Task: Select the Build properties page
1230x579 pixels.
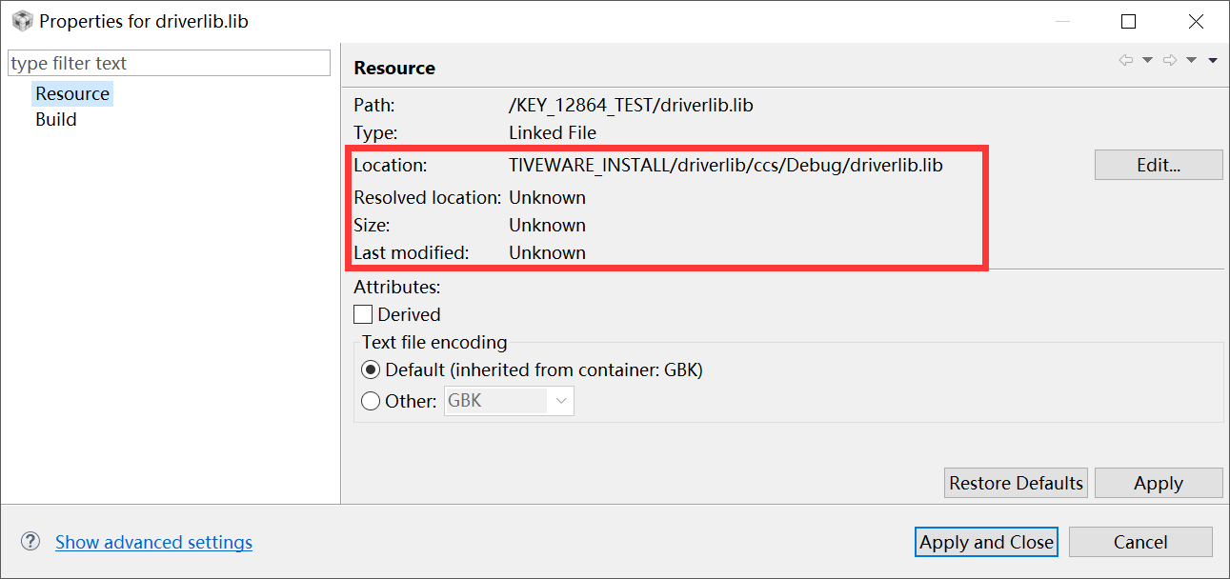Action: [x=55, y=119]
